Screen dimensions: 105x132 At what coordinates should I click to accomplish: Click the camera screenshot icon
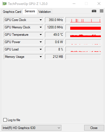tap(94, 11)
